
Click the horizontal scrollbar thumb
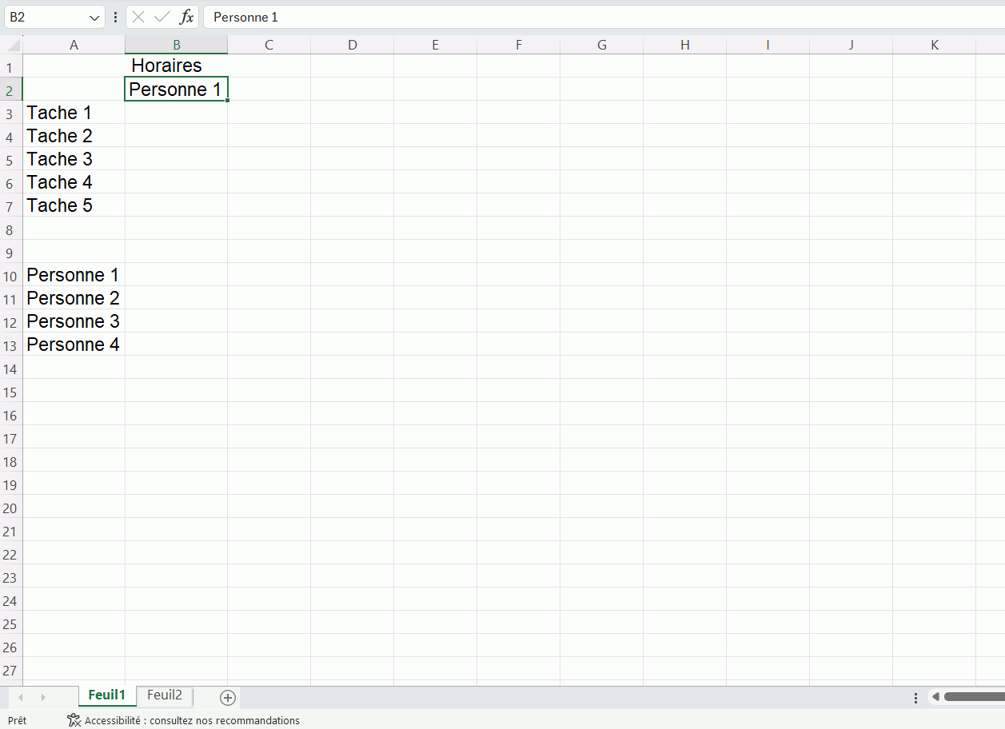click(974, 697)
